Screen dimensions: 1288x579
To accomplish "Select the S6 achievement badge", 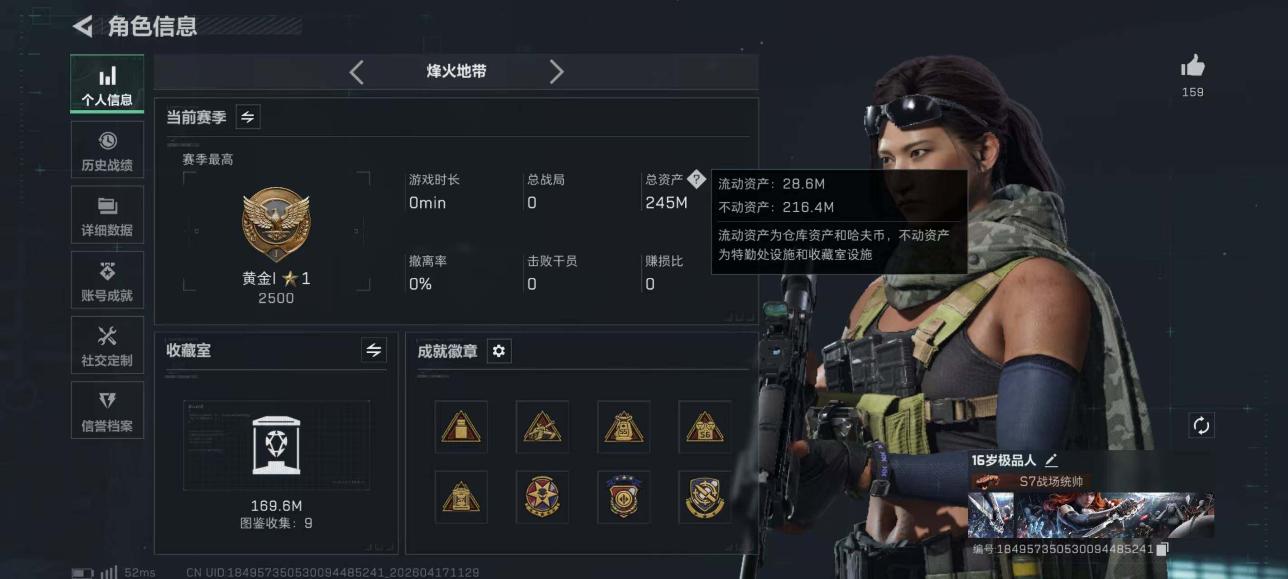I will pos(704,427).
